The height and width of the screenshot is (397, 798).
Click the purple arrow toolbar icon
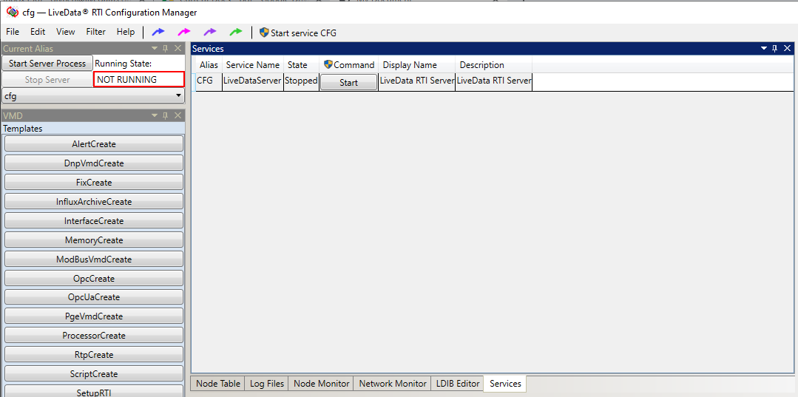(x=210, y=32)
